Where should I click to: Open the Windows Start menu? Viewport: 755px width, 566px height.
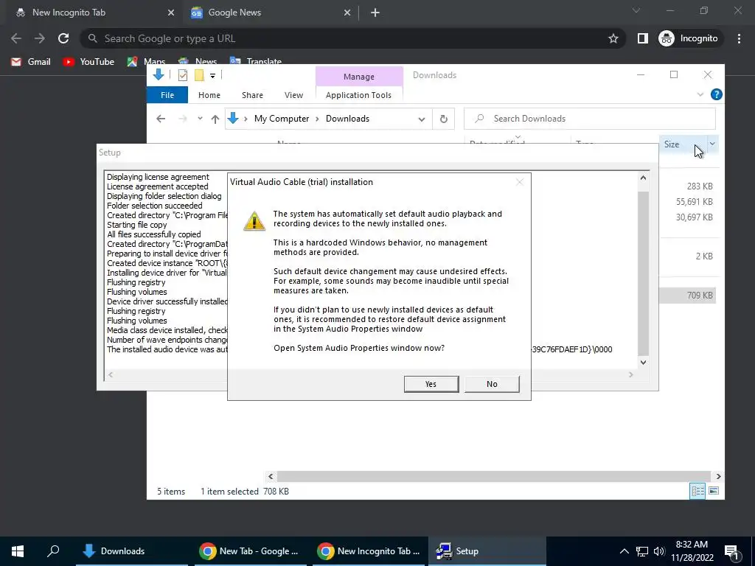[18, 551]
